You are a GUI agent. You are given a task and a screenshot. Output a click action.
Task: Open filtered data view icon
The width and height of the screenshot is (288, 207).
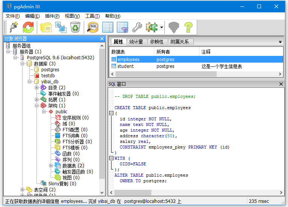tap(122, 27)
